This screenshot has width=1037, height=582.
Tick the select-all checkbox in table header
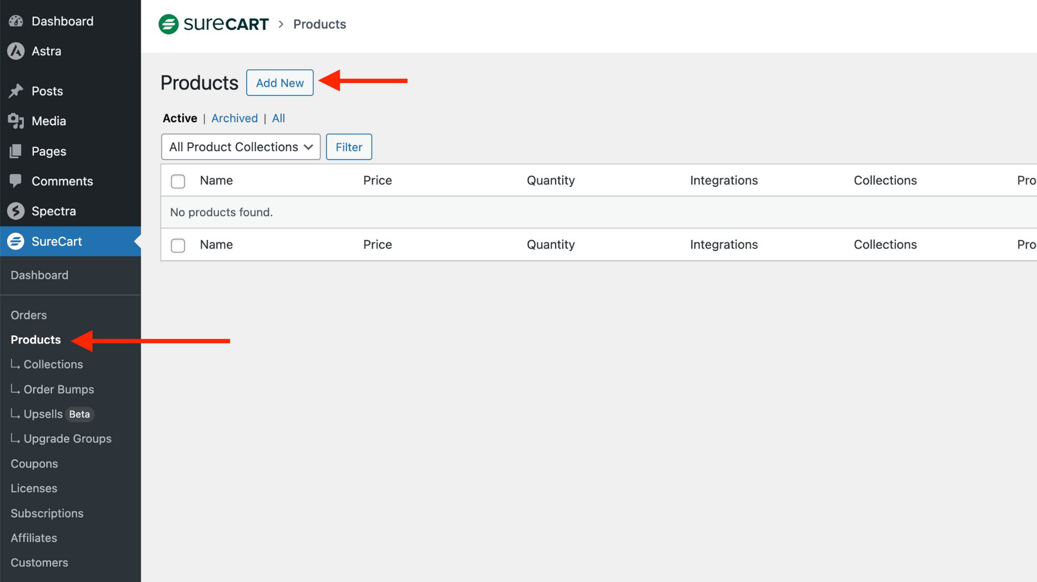tap(178, 181)
